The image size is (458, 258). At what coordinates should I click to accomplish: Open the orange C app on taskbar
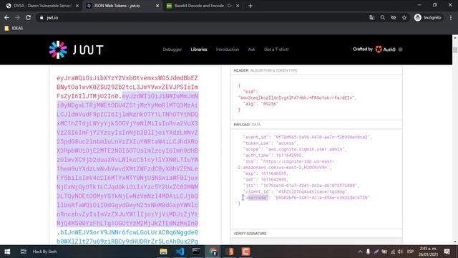(x=245, y=252)
